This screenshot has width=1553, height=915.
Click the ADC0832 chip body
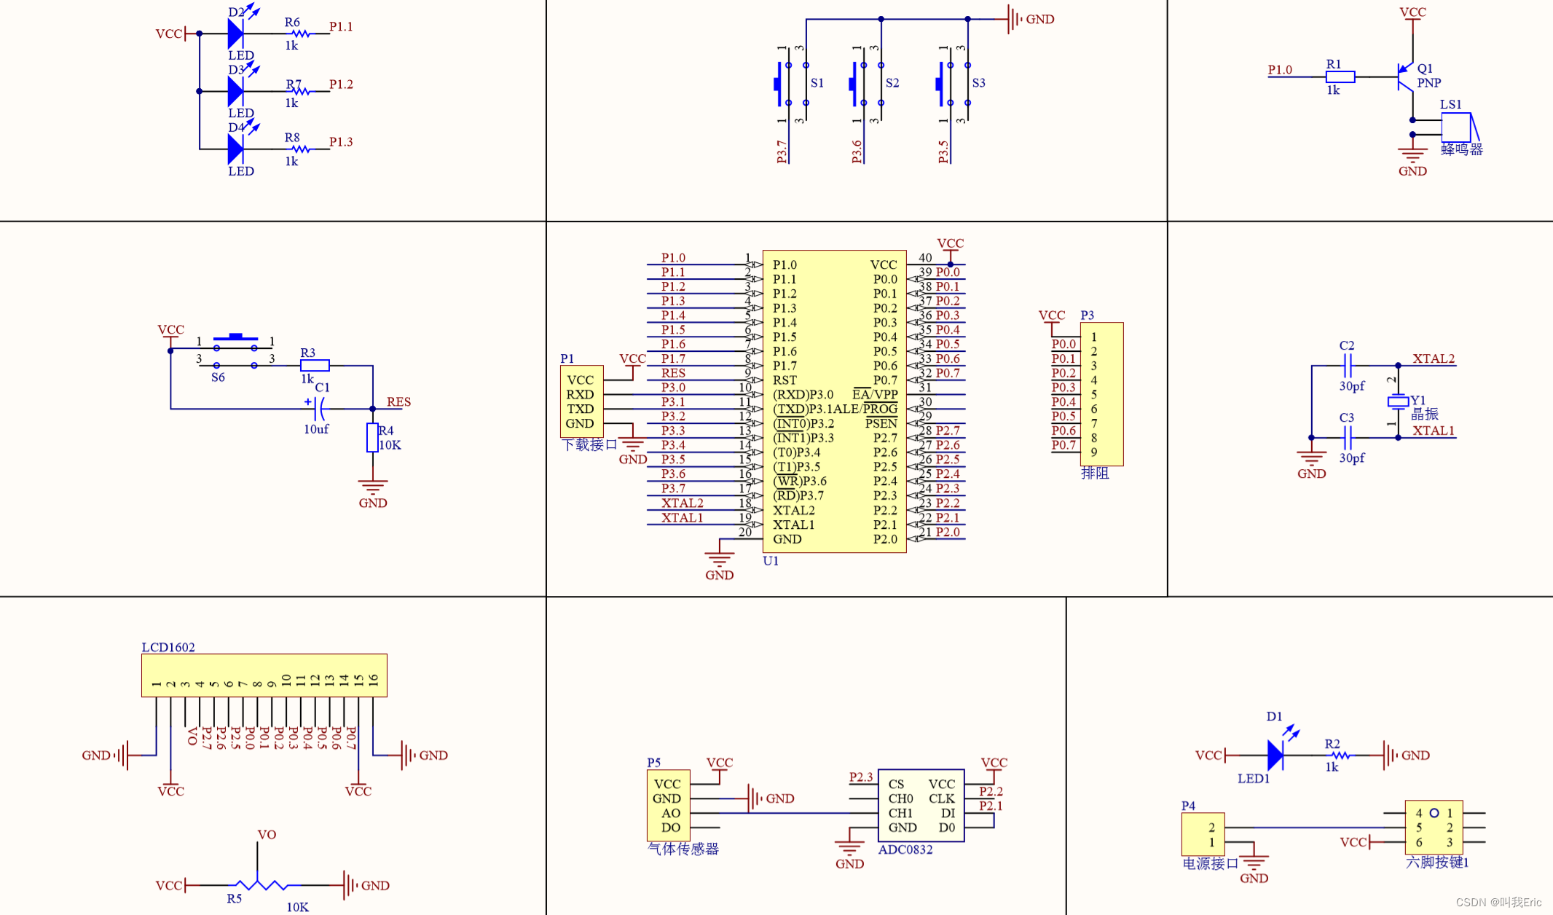(x=921, y=806)
